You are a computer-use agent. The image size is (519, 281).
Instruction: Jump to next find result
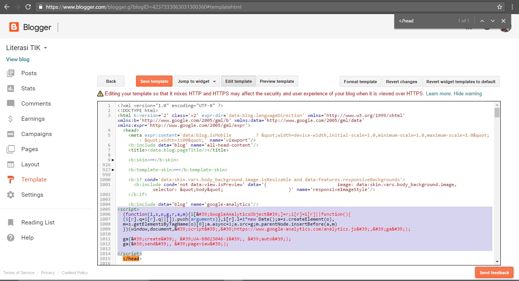click(493, 21)
